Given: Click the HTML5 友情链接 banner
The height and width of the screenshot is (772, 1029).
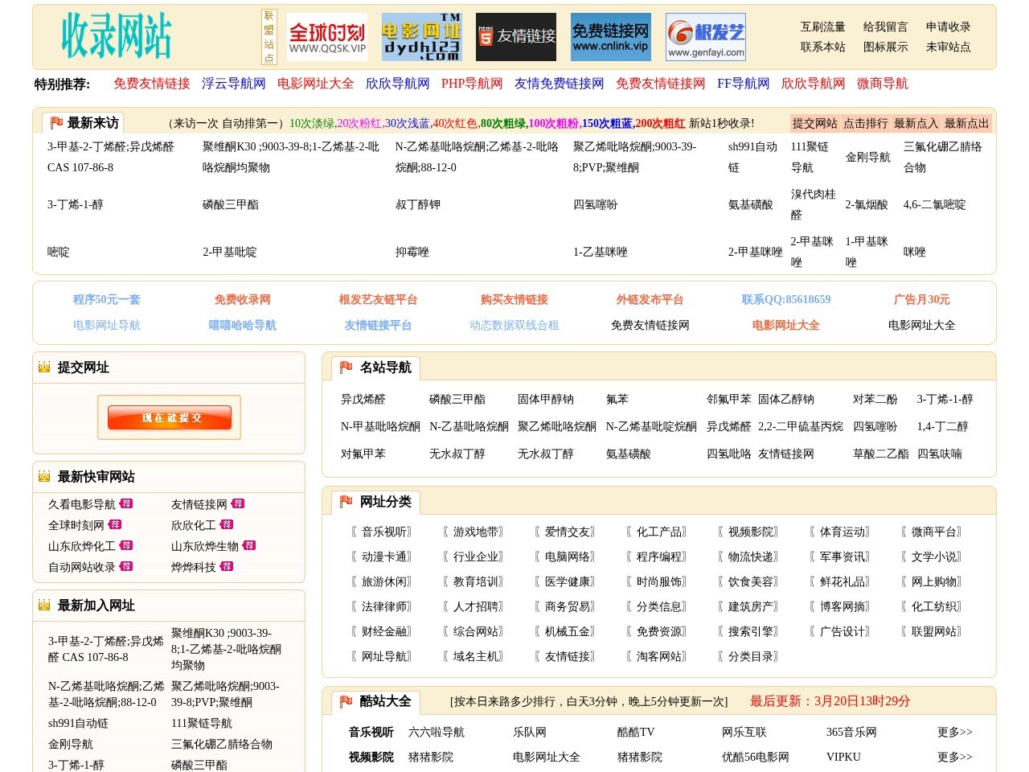Looking at the screenshot, I should point(516,37).
